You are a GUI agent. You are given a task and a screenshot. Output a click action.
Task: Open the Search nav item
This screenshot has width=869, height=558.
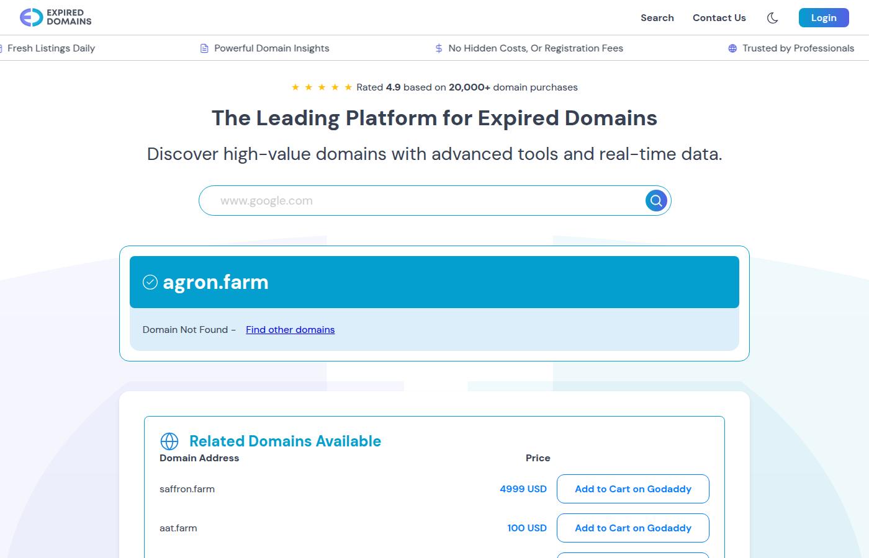click(x=657, y=18)
